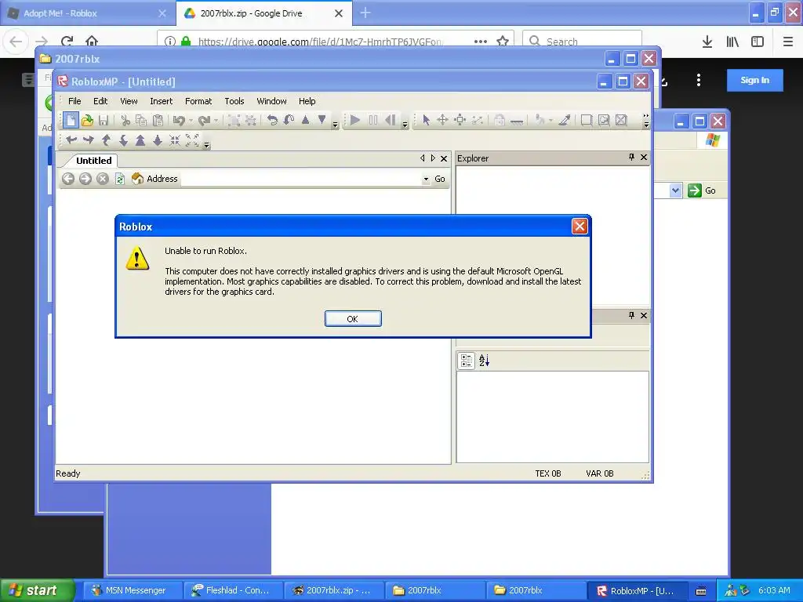Click the Paste clipboard icon
Screen dimensions: 803x602
(x=158, y=120)
